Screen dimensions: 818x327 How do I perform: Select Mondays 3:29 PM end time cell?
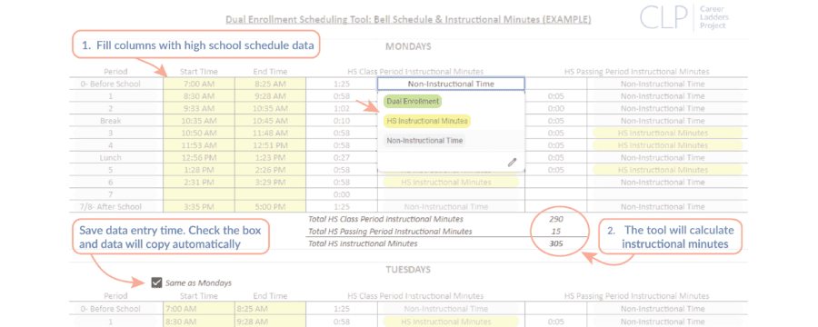coord(270,183)
